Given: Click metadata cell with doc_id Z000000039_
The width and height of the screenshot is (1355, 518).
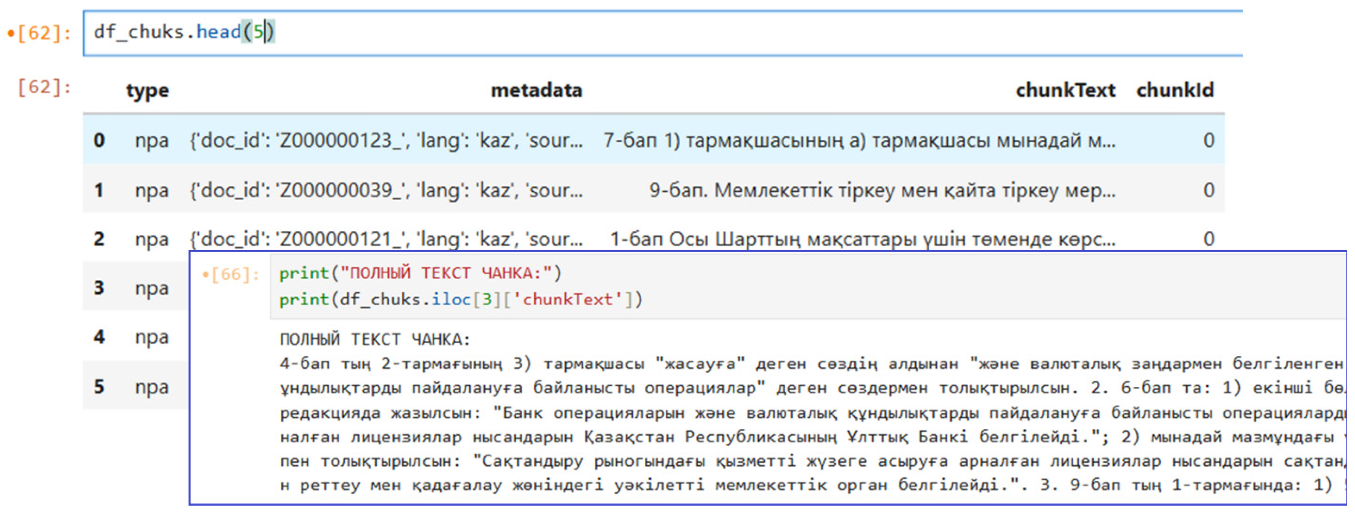Looking at the screenshot, I should click(x=386, y=190).
